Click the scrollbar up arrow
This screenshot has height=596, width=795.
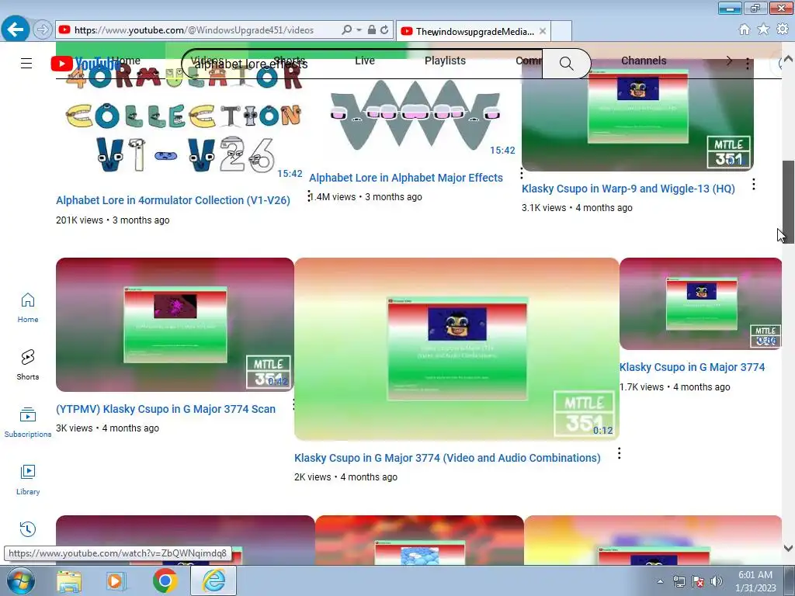788,58
